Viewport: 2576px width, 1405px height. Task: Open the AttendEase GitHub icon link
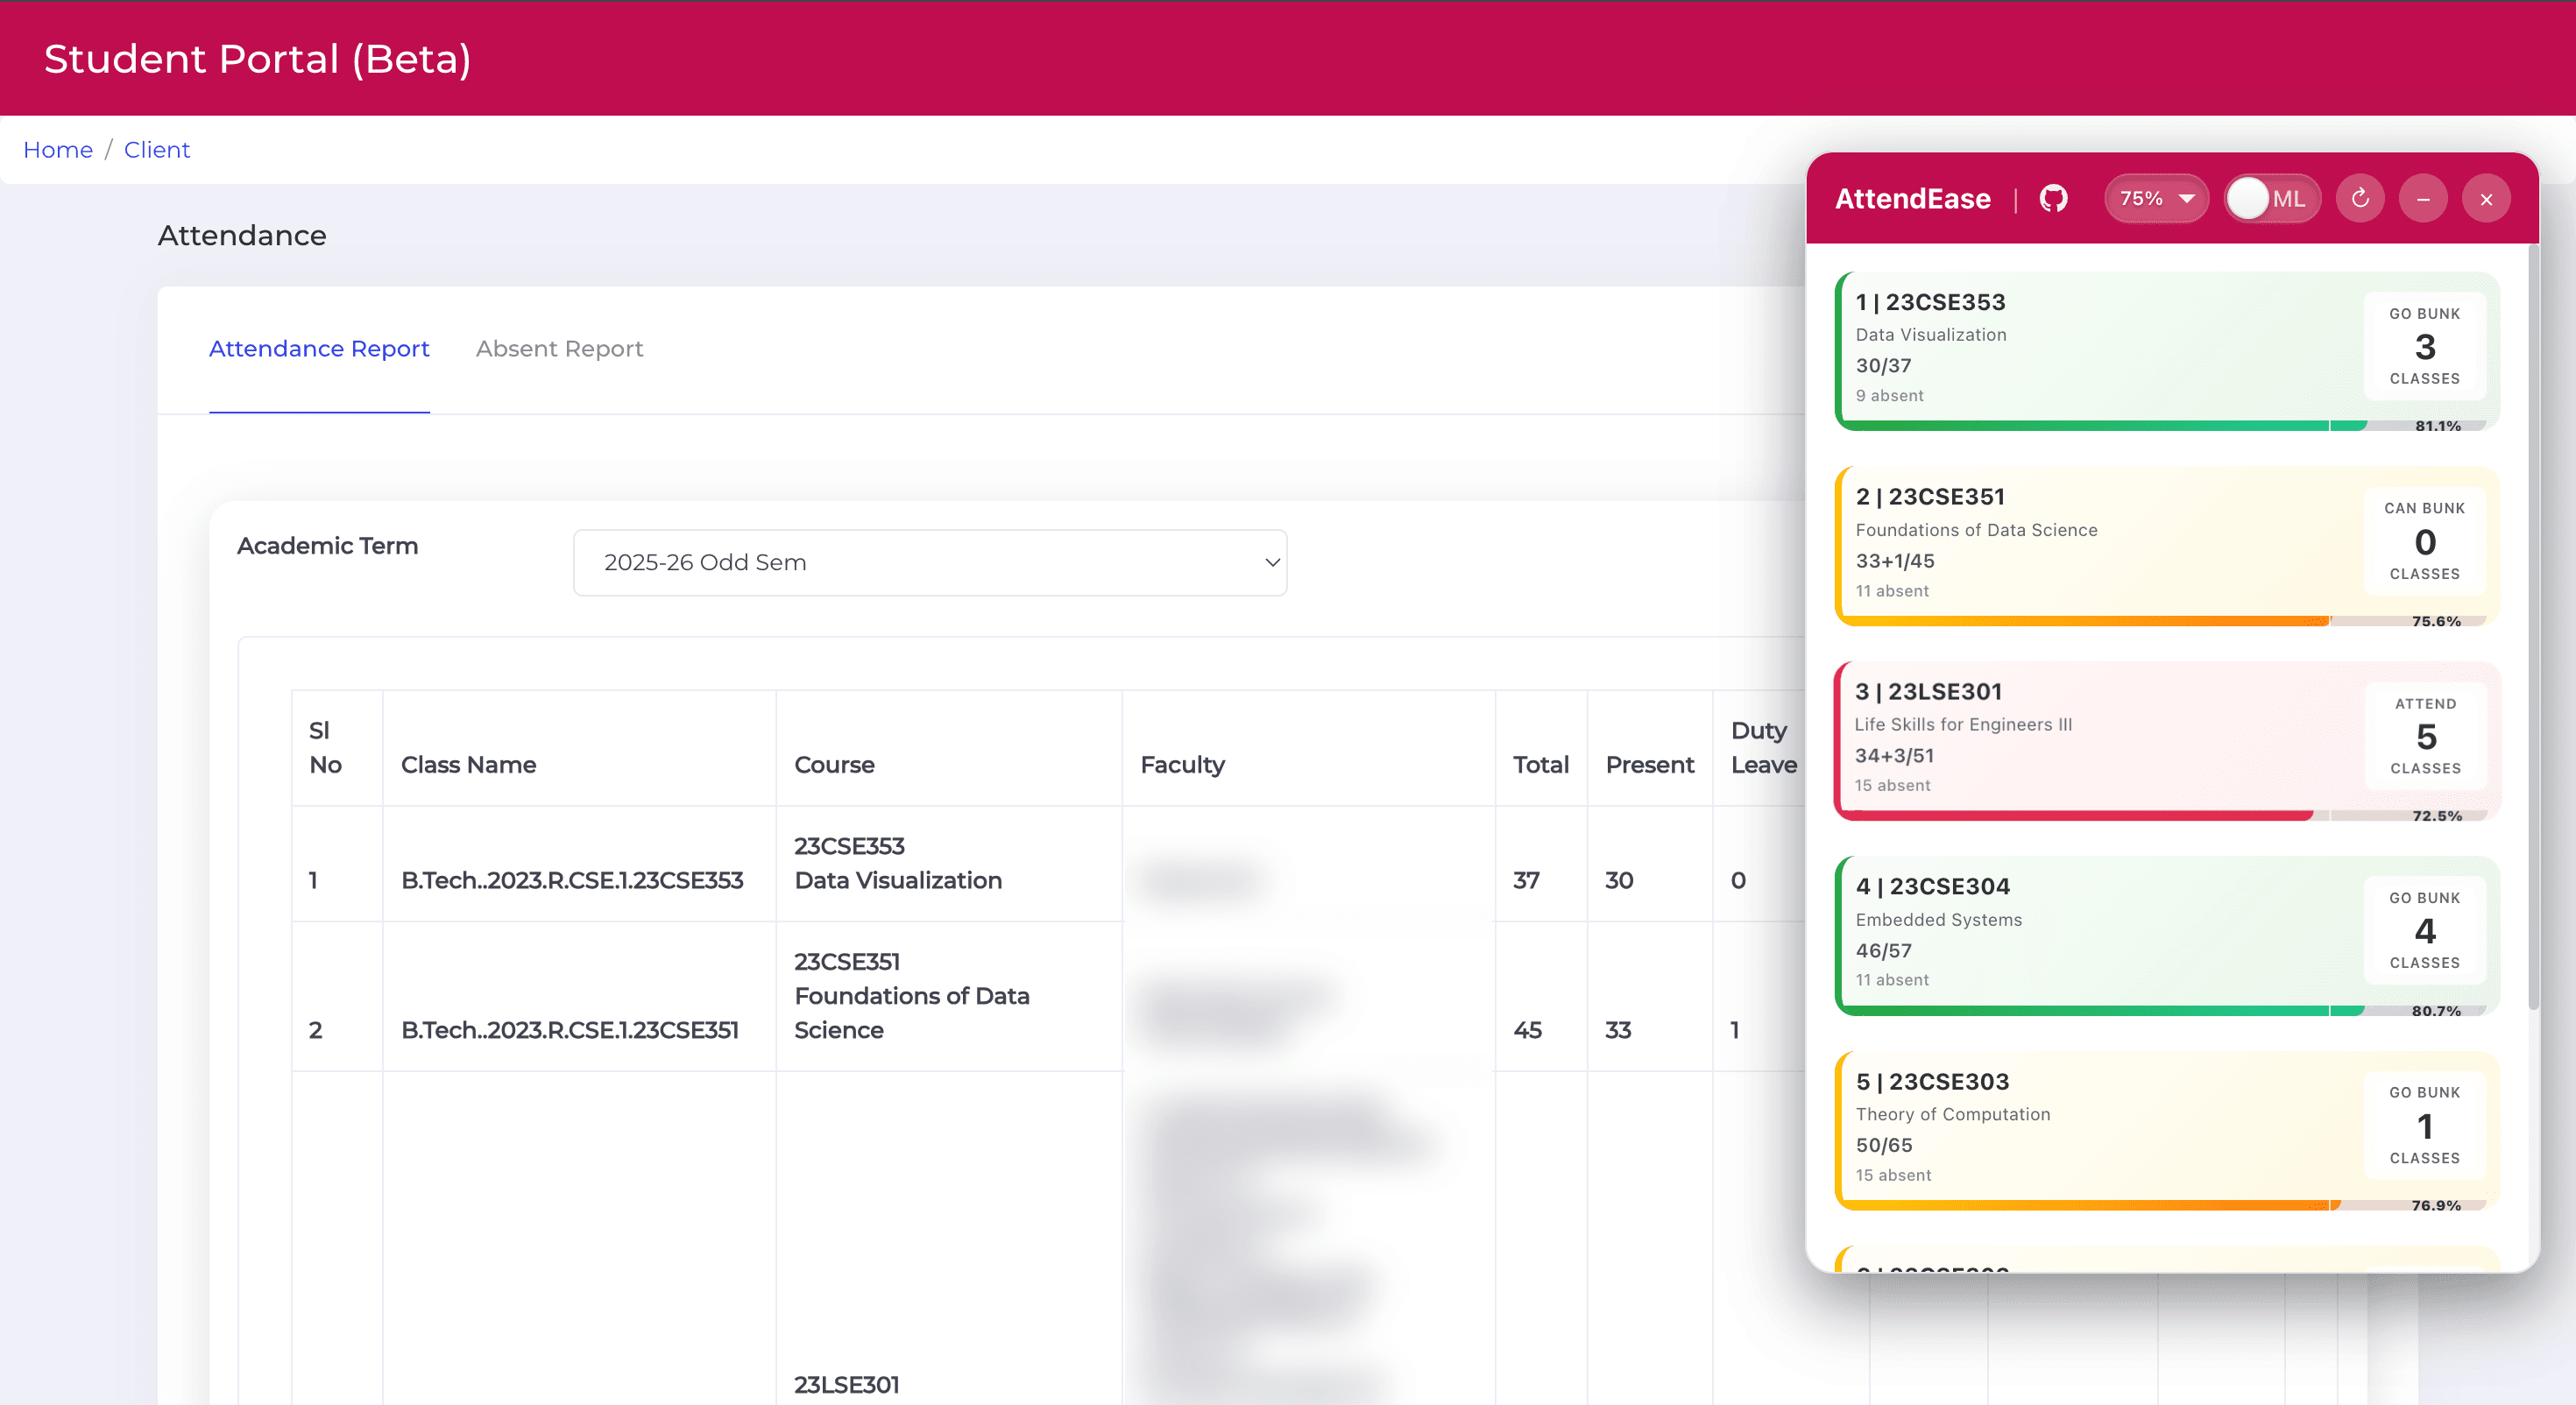pyautogui.click(x=2053, y=198)
